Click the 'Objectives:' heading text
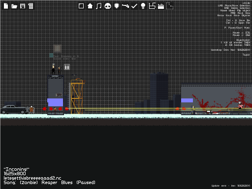Viewport: 252px width, 189px height. 243,40
